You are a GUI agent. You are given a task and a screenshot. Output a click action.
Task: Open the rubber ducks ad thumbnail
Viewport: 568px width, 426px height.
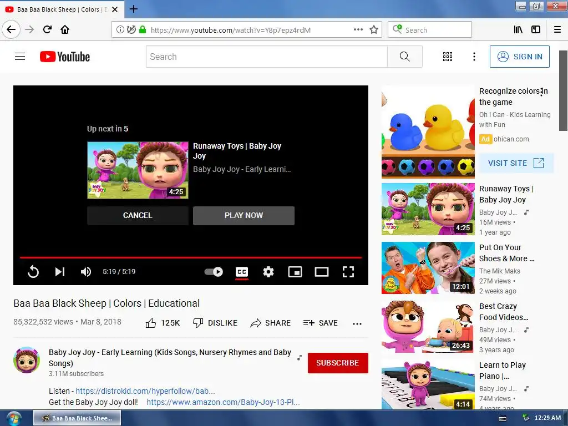(428, 132)
